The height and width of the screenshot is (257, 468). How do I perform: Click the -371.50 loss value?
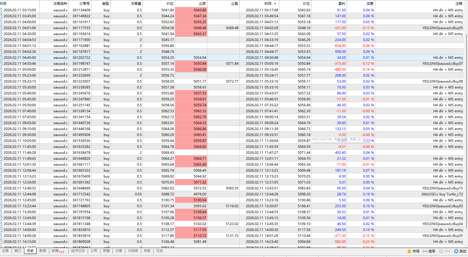[340, 236]
